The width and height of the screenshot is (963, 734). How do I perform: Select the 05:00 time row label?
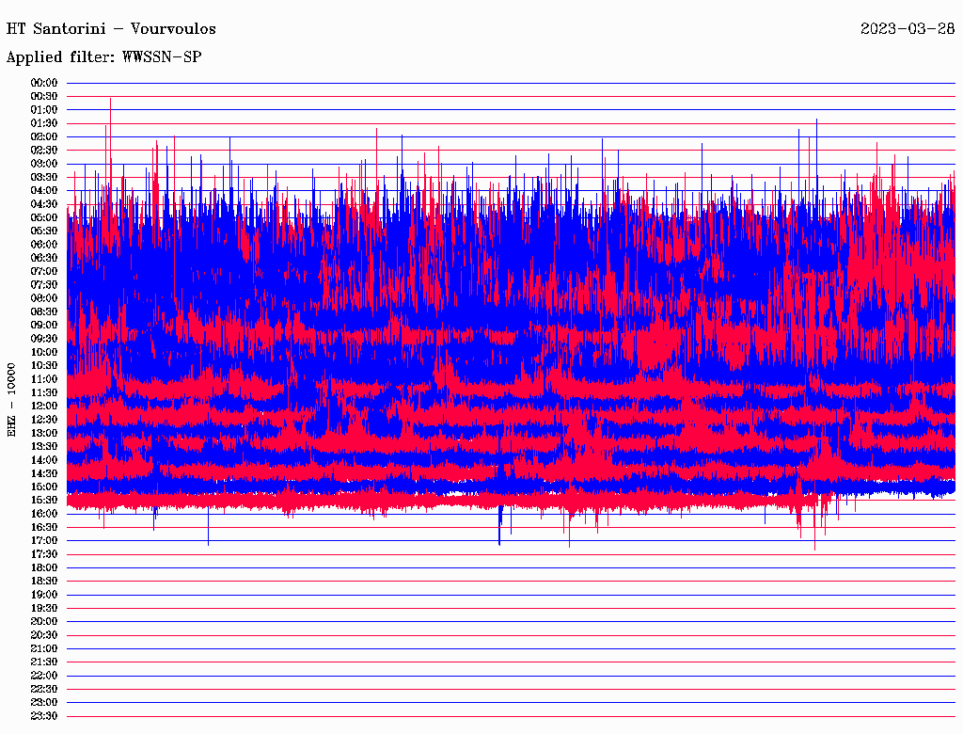(x=44, y=217)
